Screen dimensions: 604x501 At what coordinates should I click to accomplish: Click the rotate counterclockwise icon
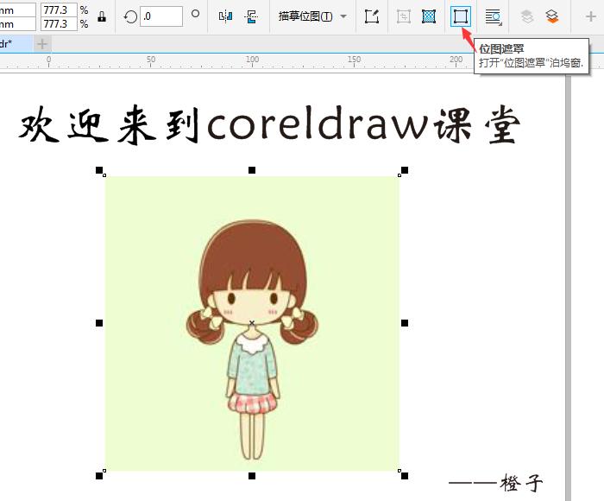click(130, 16)
